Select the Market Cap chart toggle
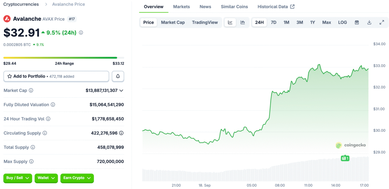The image size is (389, 189). tap(173, 22)
